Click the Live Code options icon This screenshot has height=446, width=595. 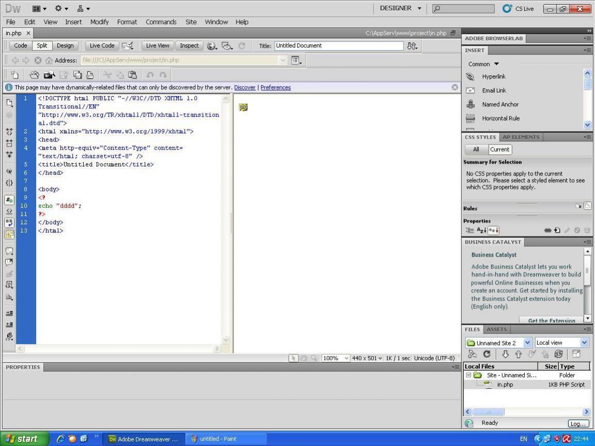(x=128, y=46)
